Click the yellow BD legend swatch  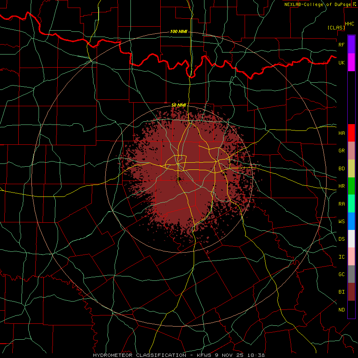click(351, 169)
